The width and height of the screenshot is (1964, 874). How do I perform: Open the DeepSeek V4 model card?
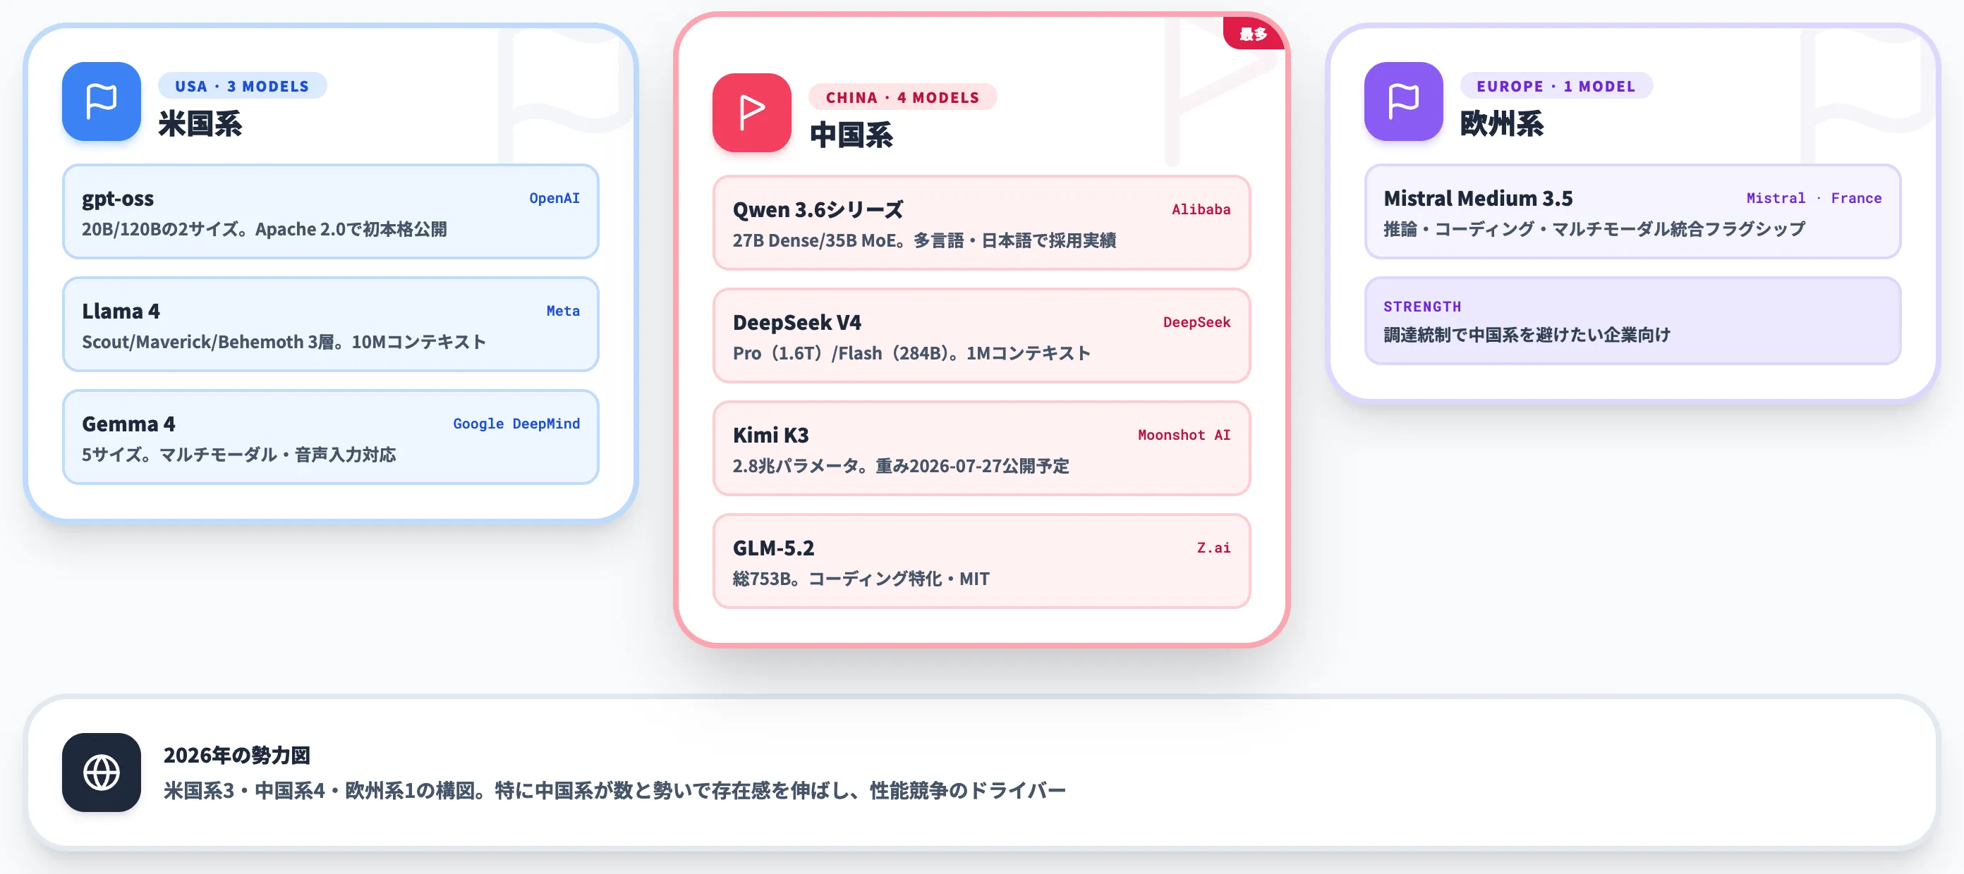982,336
